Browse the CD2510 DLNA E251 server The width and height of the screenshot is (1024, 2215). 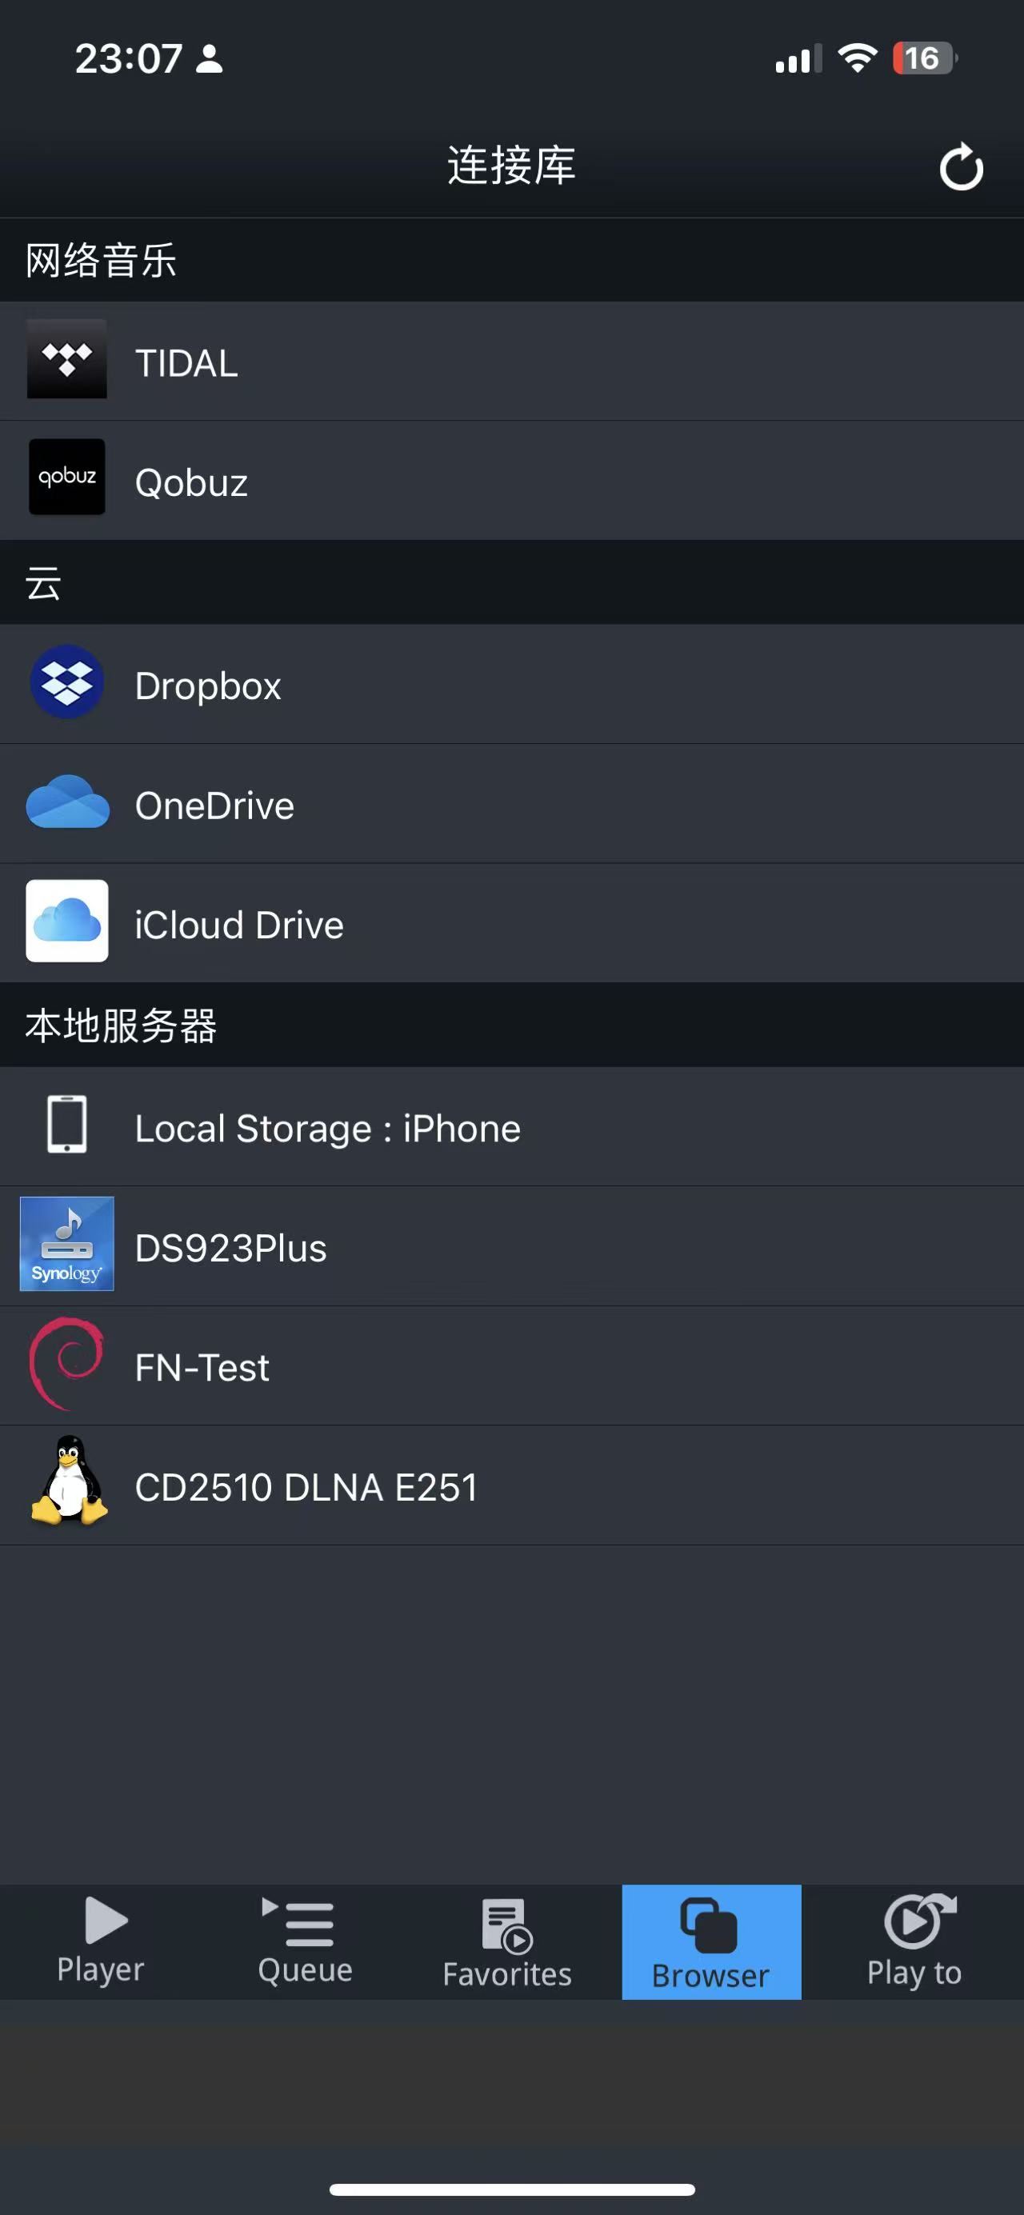click(x=306, y=1488)
